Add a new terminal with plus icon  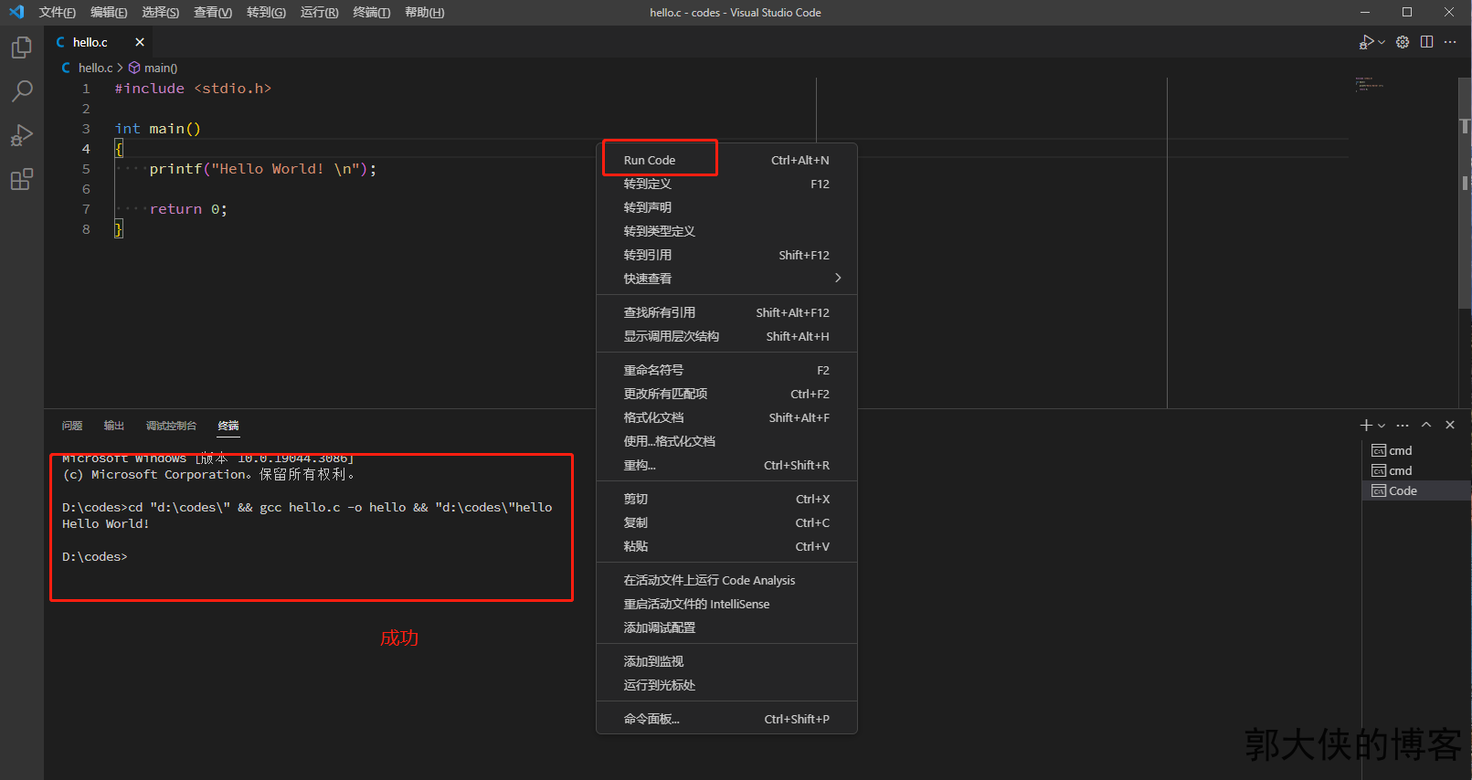pos(1366,425)
